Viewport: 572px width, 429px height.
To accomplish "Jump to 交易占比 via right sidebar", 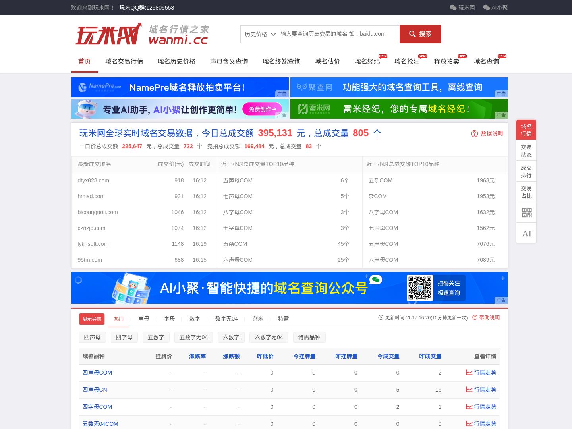I will pyautogui.click(x=526, y=192).
